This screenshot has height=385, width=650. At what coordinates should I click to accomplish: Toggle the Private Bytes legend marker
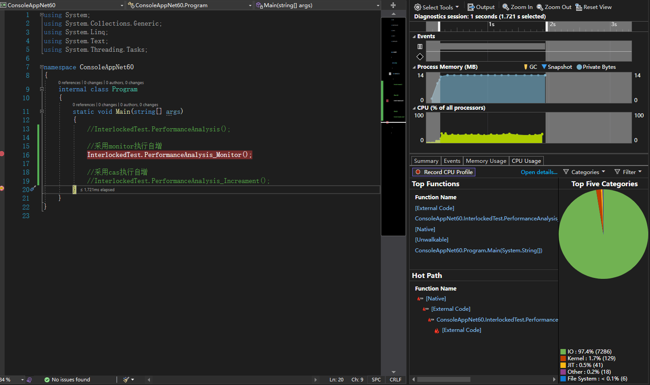(579, 67)
